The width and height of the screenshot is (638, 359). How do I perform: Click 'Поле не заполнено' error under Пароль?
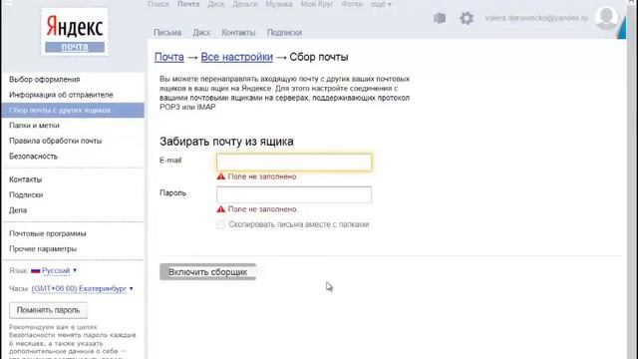(262, 209)
